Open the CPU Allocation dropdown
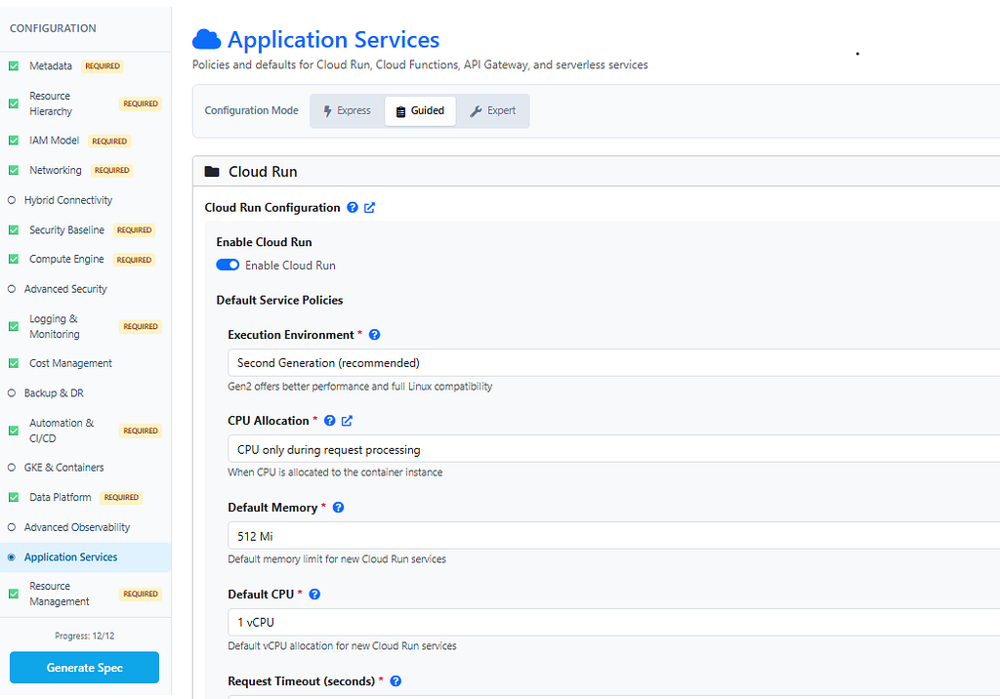 (613, 449)
